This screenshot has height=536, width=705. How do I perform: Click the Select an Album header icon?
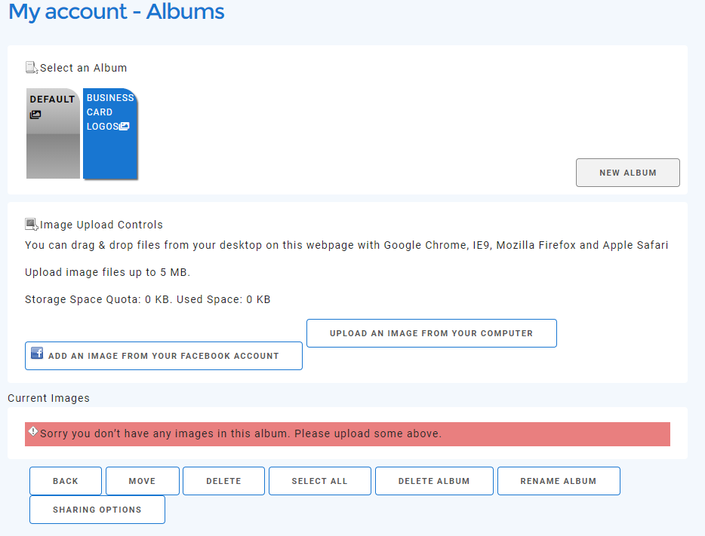tap(31, 68)
